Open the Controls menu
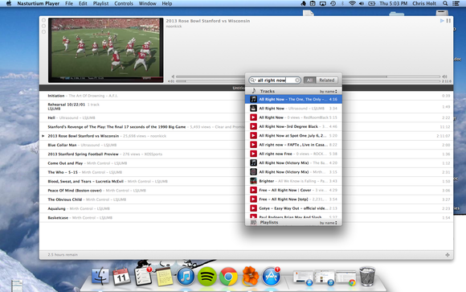466x292 pixels. 124,3
